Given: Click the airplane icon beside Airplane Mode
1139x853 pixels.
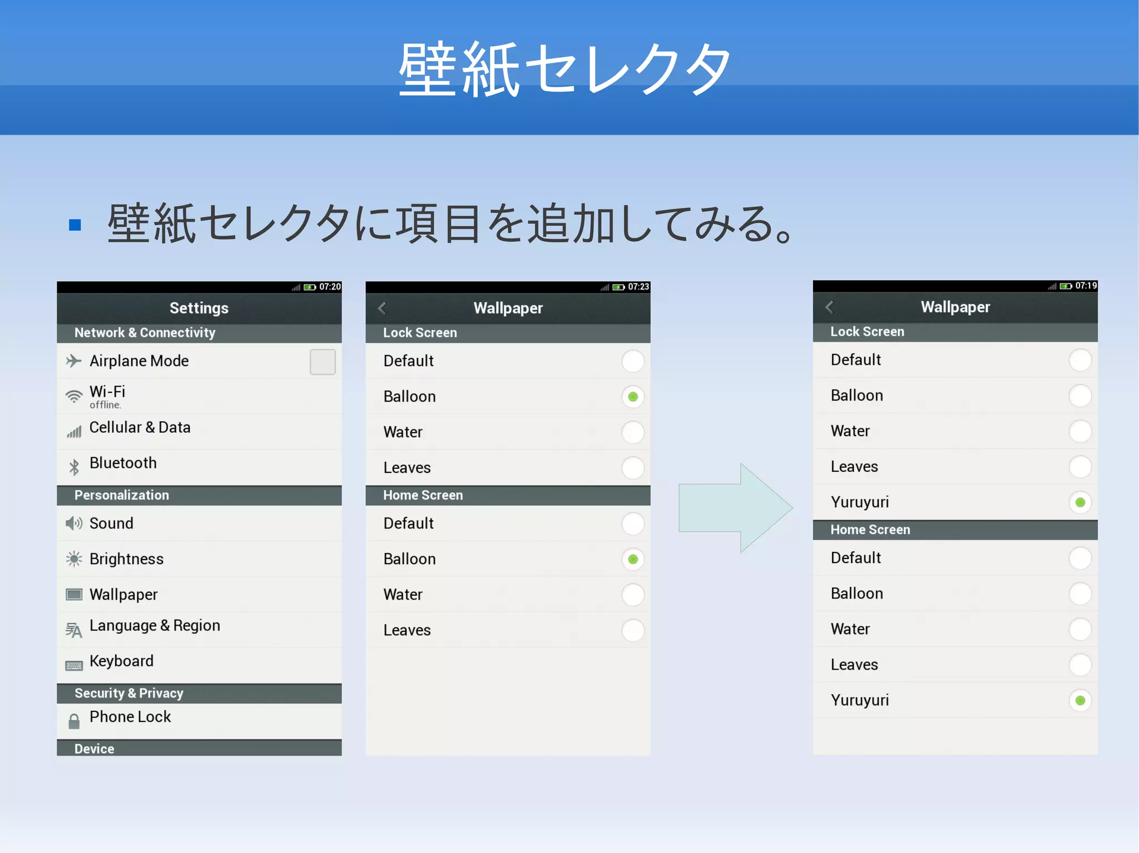Looking at the screenshot, I should click(x=73, y=361).
